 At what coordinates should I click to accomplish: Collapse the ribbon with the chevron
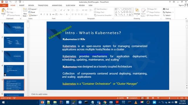(186, 19)
